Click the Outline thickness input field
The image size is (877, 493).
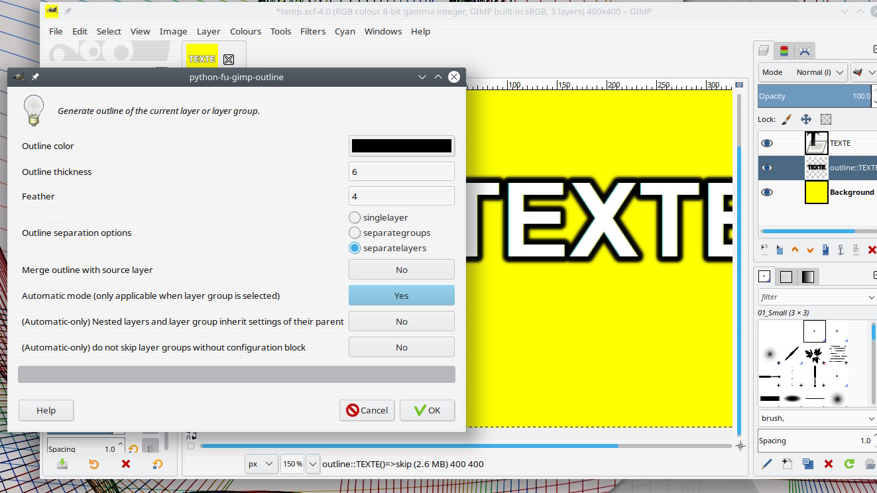(402, 172)
